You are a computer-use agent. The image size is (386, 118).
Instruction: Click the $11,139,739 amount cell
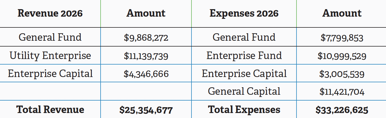point(146,56)
